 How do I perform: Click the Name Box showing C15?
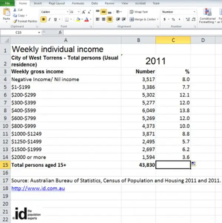tap(19, 33)
